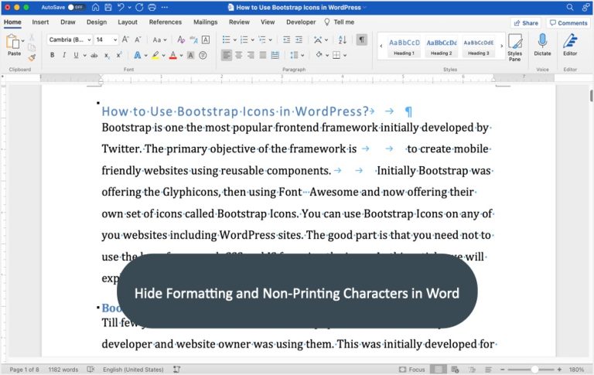Toggle bold formatting
This screenshot has width=594, height=375.
(x=53, y=56)
